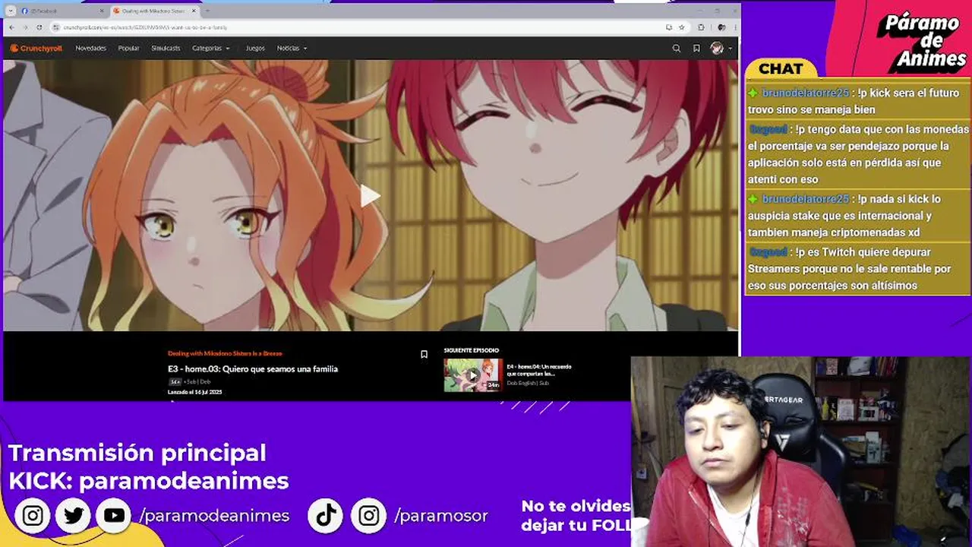972x547 pixels.
Task: Click the /paramosor handle text
Action: tap(441, 516)
